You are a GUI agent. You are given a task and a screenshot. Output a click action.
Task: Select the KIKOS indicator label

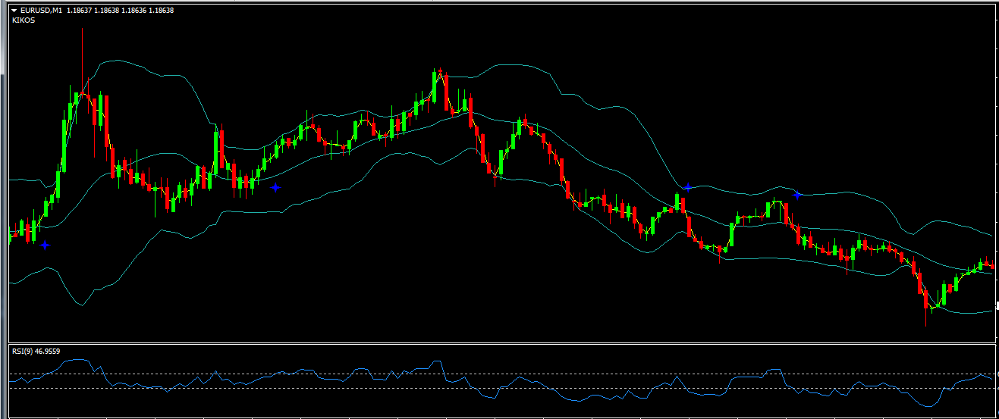pos(24,20)
